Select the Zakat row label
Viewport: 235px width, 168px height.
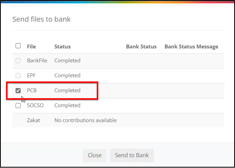34,120
